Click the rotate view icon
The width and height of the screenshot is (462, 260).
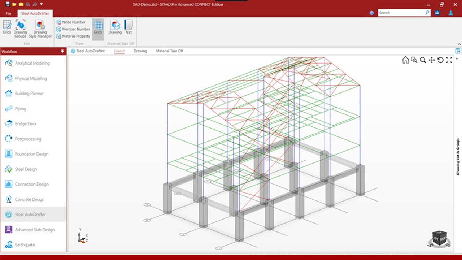[x=440, y=60]
